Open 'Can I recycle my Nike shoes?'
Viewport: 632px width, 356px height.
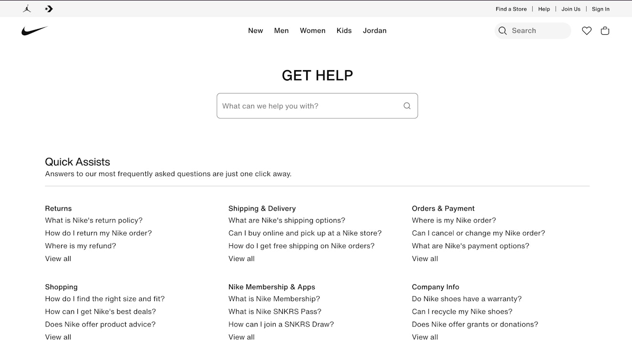pos(462,312)
